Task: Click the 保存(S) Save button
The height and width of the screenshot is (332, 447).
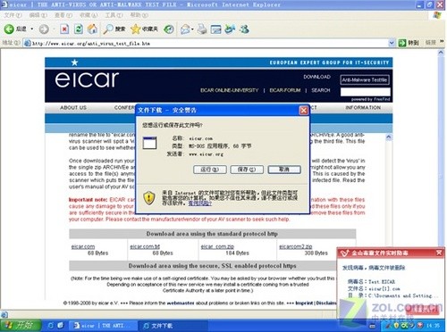Action: [x=247, y=170]
